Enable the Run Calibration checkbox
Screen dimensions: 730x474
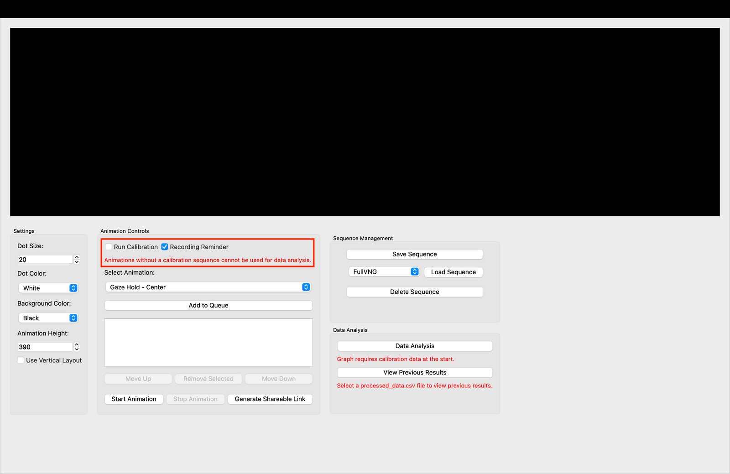108,247
